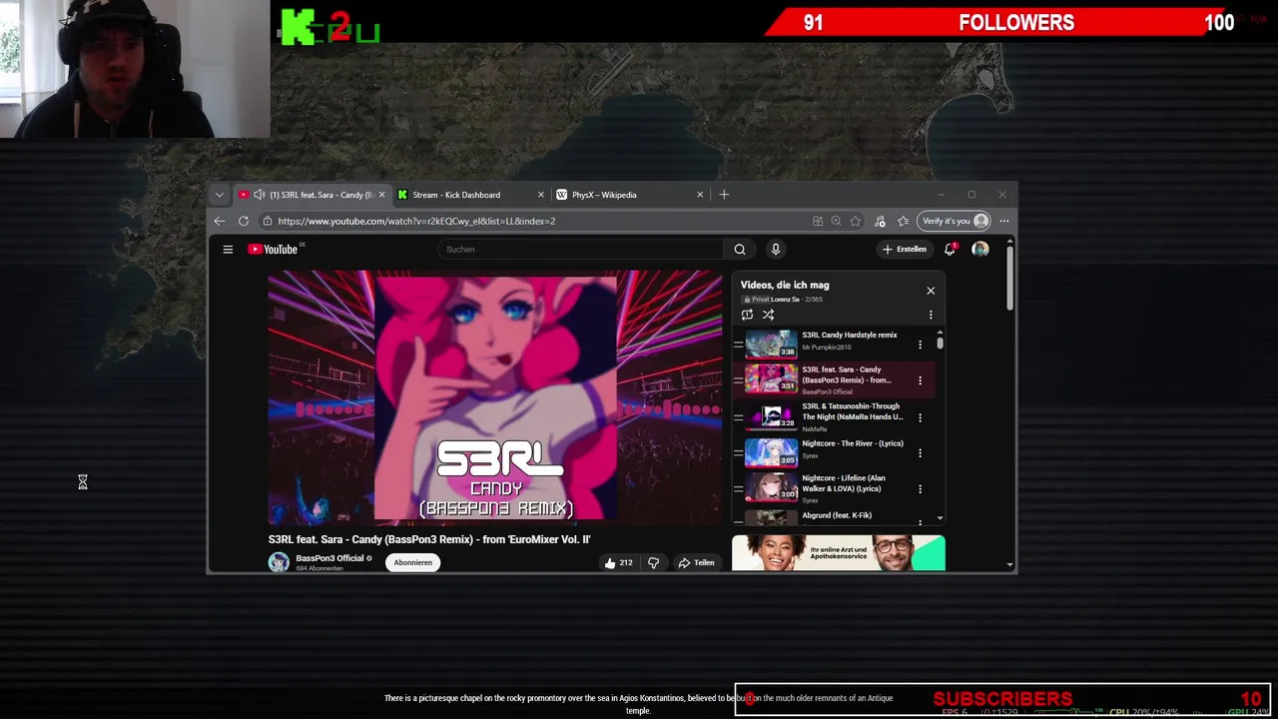Play S3RL Candy Hardstyle remix thumbnail
Viewport: 1278px width, 719px height.
771,345
